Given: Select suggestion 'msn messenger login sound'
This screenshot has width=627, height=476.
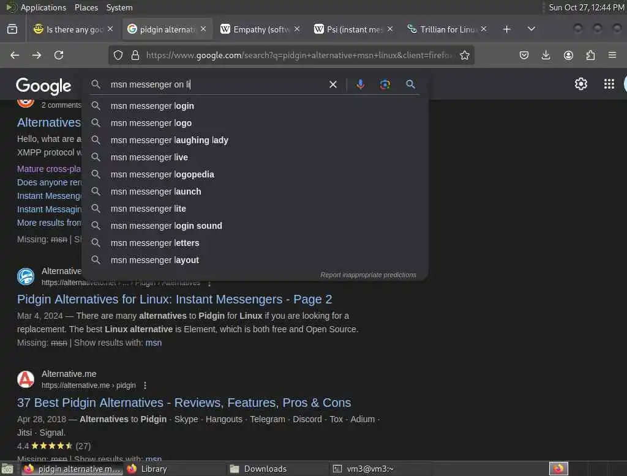Looking at the screenshot, I should tap(255, 226).
